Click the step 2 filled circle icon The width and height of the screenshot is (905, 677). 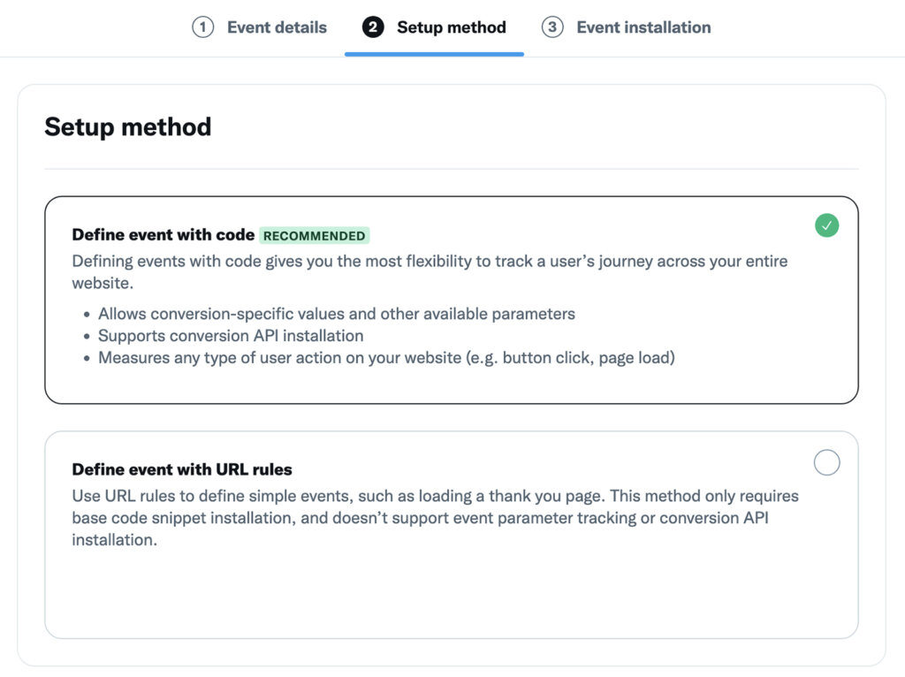point(373,27)
